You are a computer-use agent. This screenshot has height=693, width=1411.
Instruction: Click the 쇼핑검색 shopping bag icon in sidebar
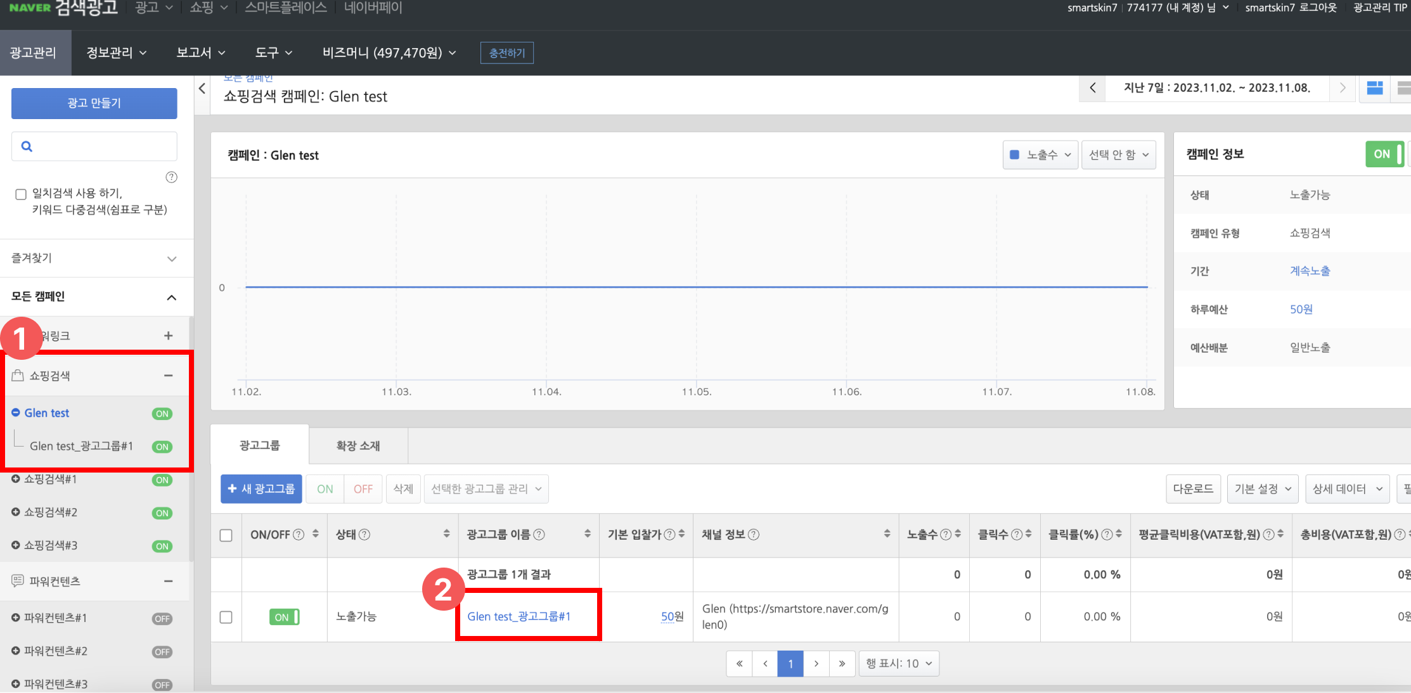pos(16,375)
